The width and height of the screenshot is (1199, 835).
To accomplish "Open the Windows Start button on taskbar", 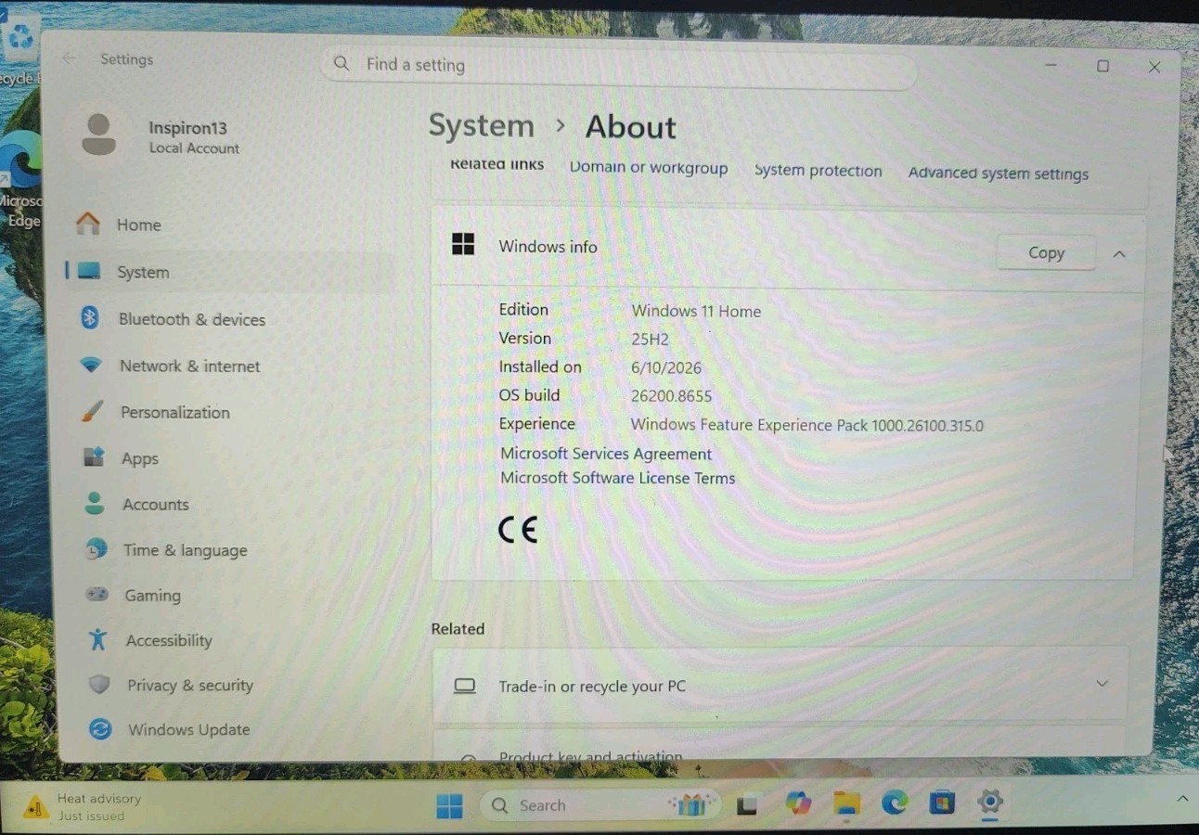I will tap(449, 805).
